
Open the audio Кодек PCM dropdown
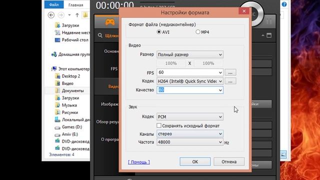(190, 116)
